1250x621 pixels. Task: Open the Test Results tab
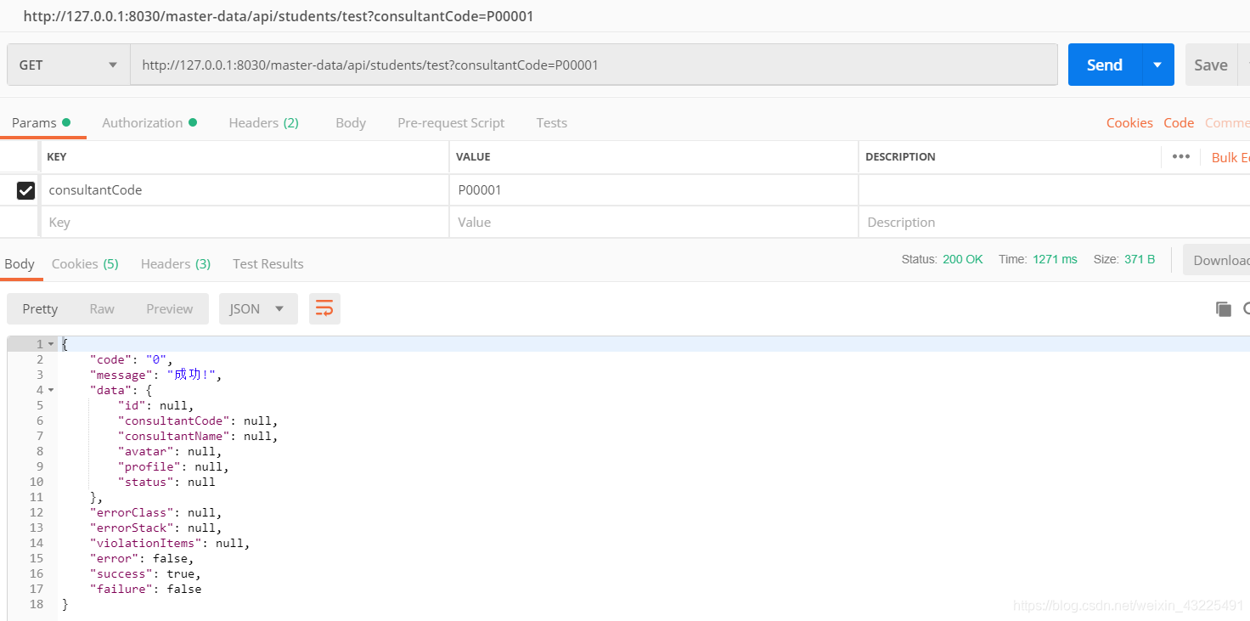tap(268, 263)
